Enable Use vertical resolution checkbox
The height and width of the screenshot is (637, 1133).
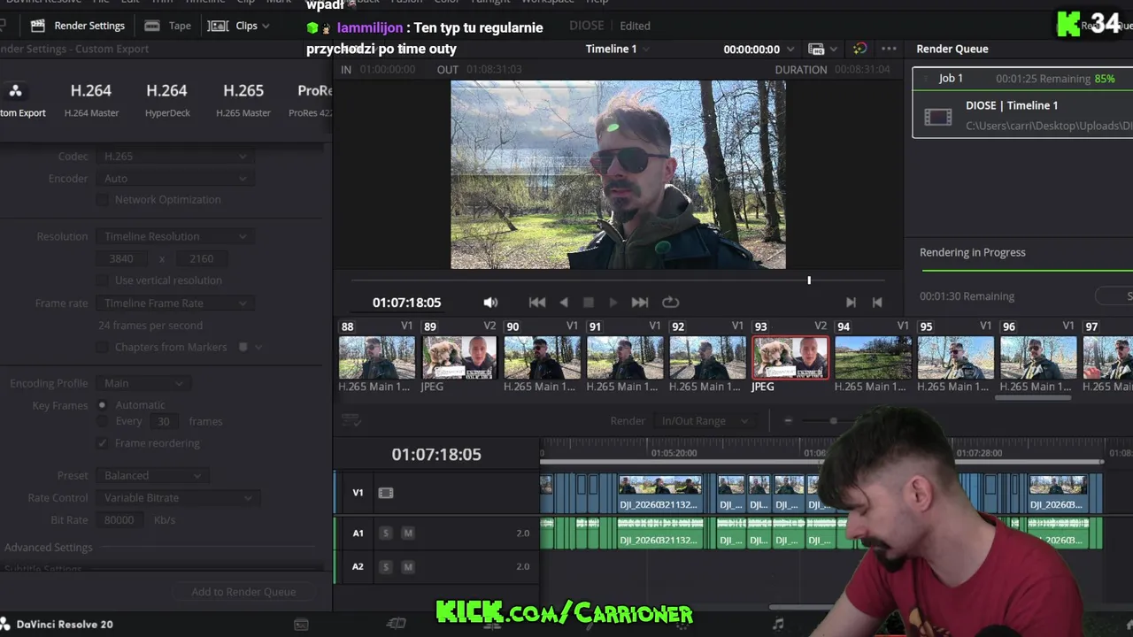point(103,280)
